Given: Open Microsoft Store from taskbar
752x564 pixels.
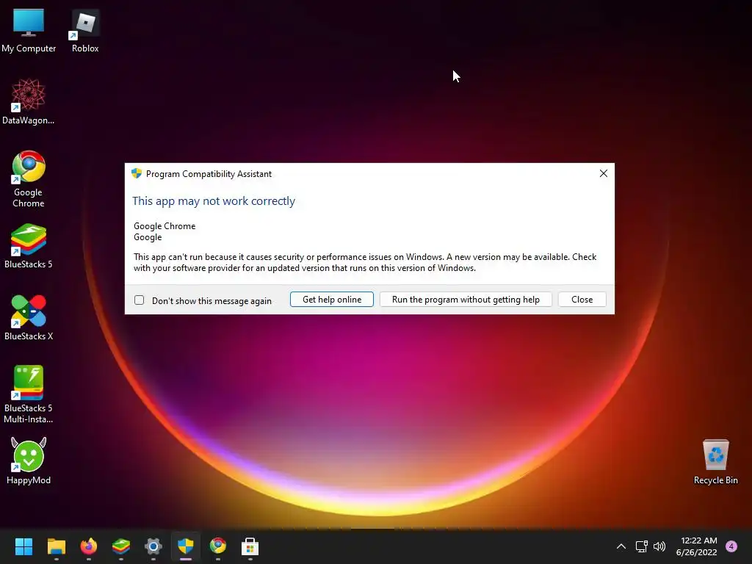Looking at the screenshot, I should pos(250,546).
